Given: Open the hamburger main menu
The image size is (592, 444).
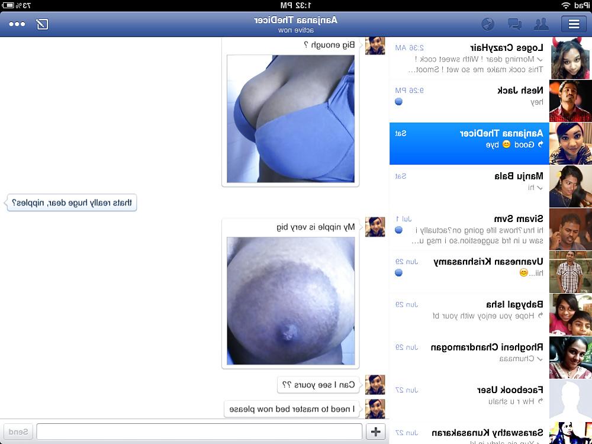Looking at the screenshot, I should (x=574, y=24).
